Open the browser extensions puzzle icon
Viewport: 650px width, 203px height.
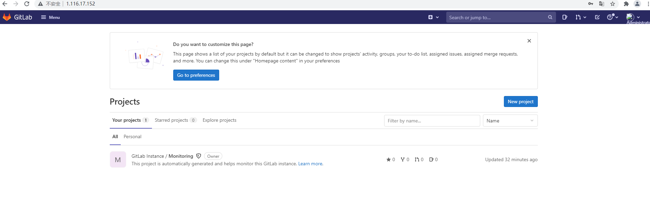[626, 4]
